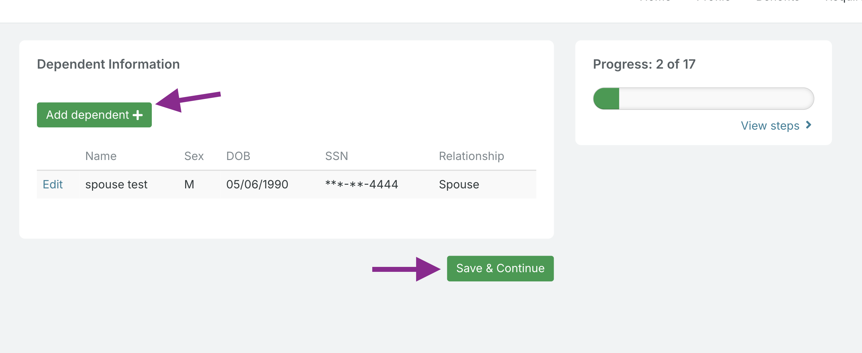
Task: Click the Name column header
Action: (101, 156)
